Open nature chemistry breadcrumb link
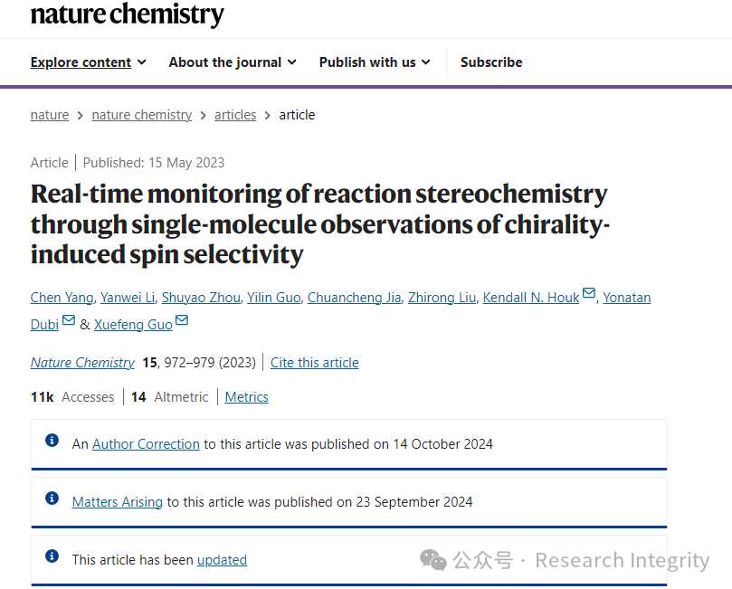 point(141,115)
